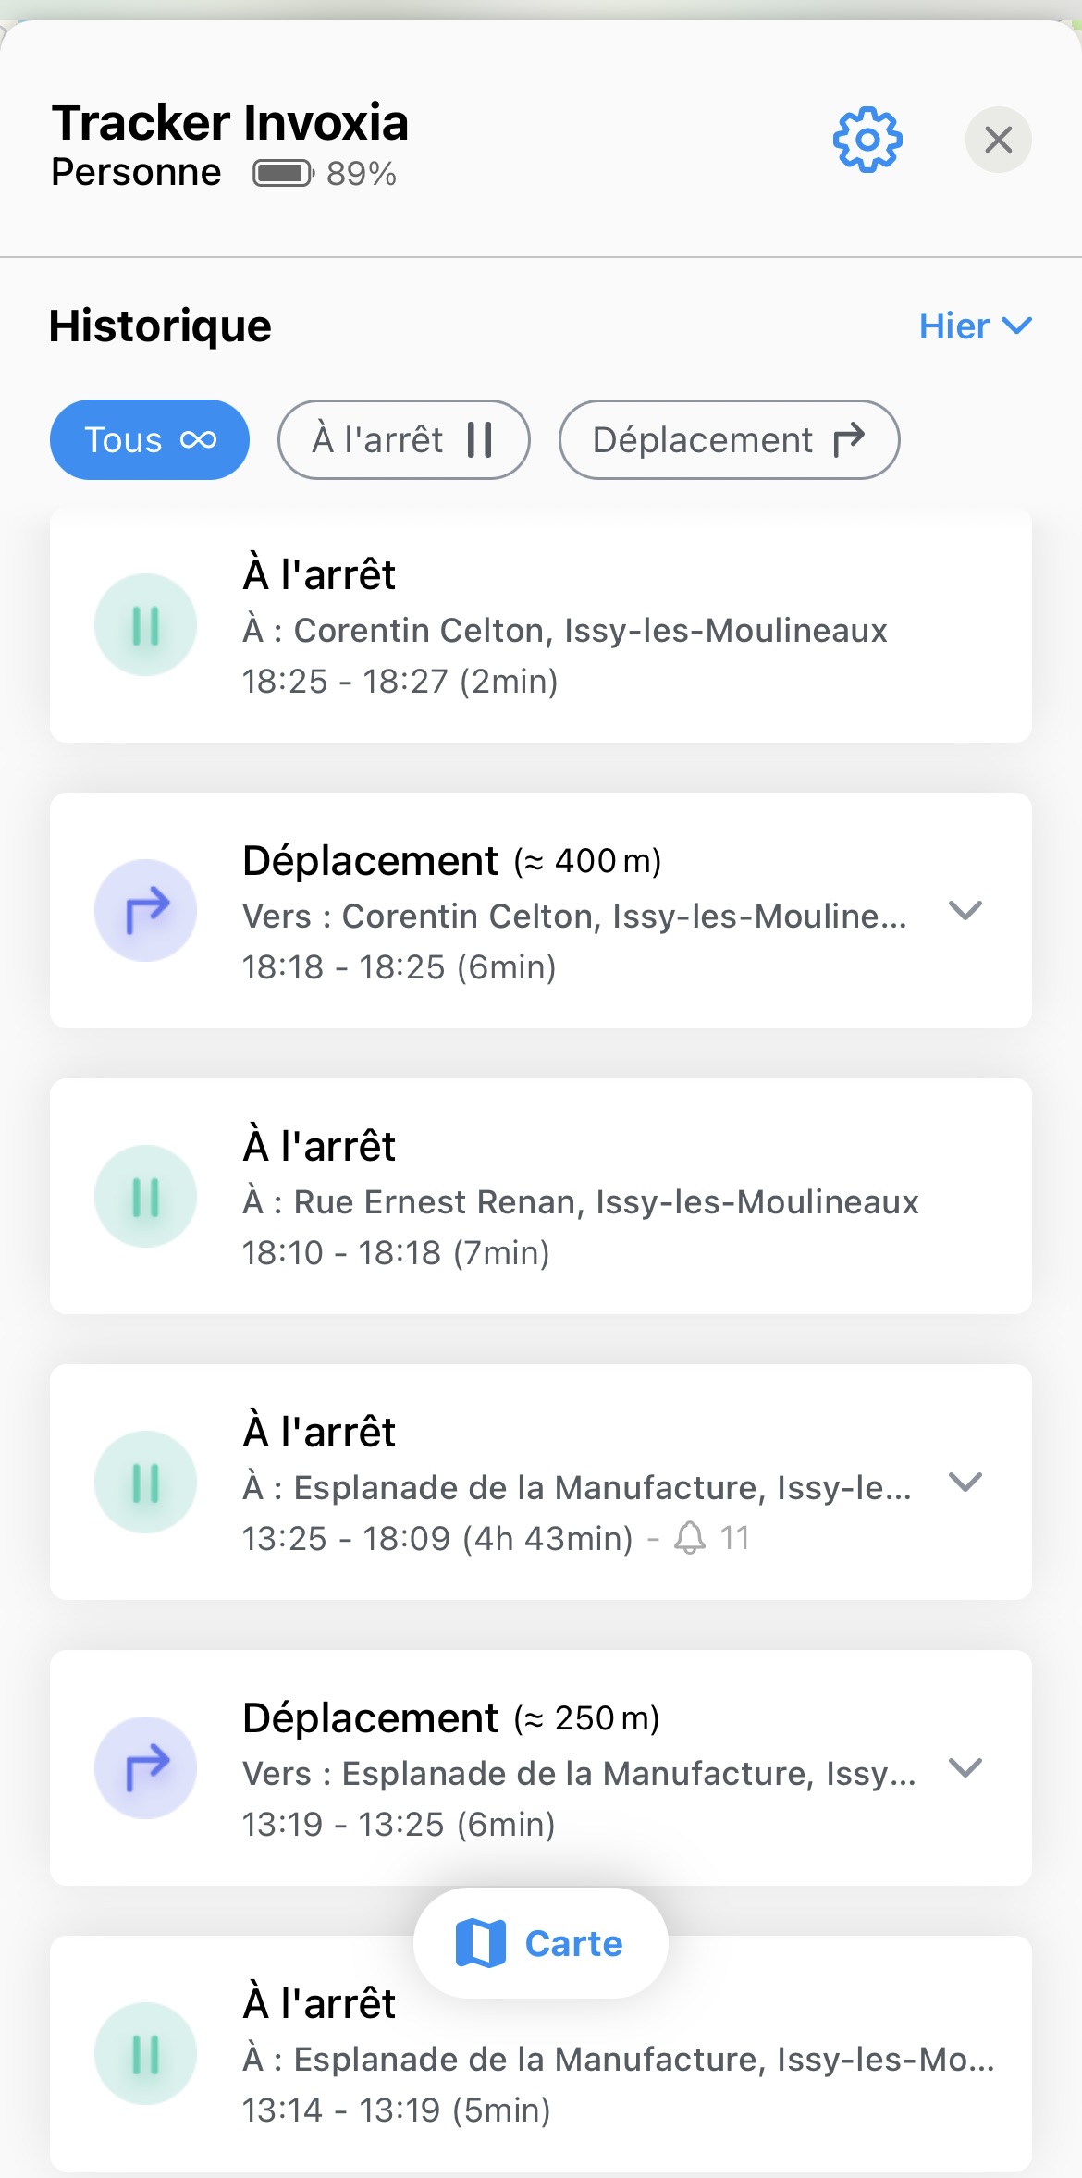Viewport: 1082px width, 2178px height.
Task: Open the 18:25 - 18:27 stop card
Action: 541,625
